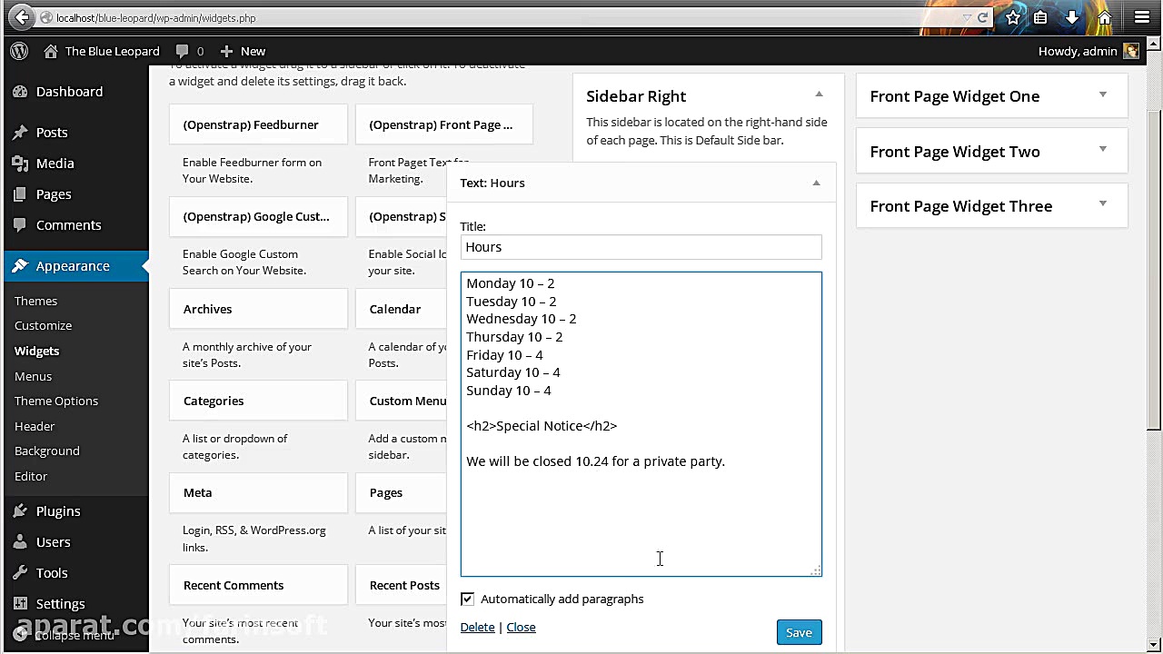
Task: Click the New label in admin bar
Action: 253,51
